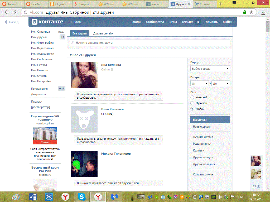Viewport: 270px width, 202px height.
Task: Open музыка in the header menu
Action: tap(188, 22)
